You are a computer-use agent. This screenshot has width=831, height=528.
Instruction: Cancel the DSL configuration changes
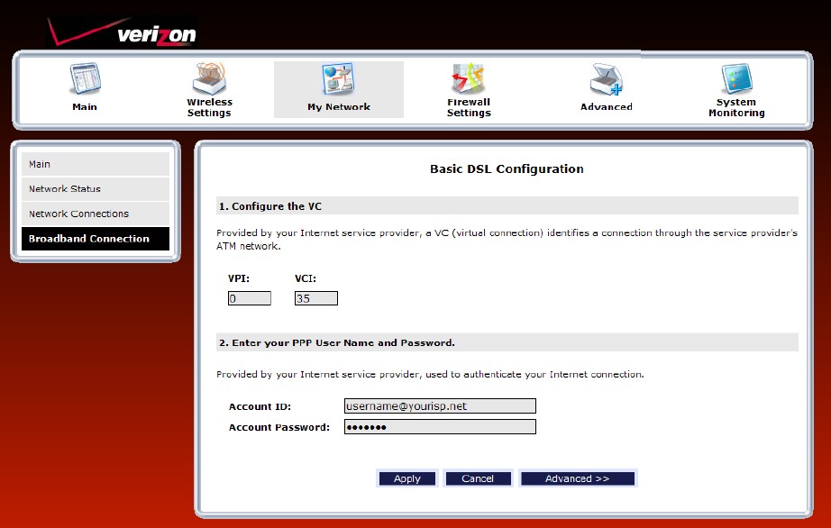pos(478,478)
